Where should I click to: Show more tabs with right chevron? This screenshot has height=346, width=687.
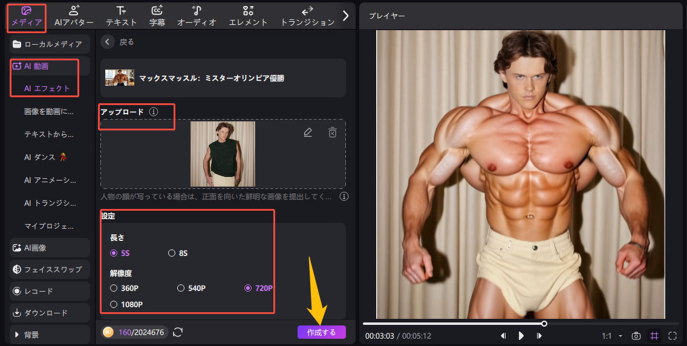click(x=346, y=16)
